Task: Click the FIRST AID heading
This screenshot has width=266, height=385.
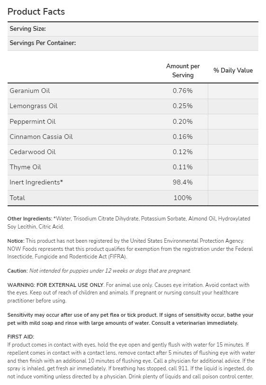Action: point(21,337)
